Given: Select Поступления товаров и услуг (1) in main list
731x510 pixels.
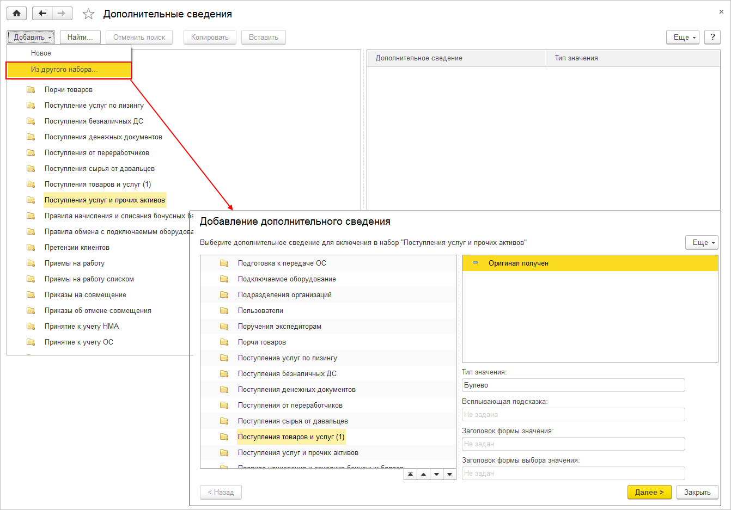Looking at the screenshot, I should pyautogui.click(x=98, y=184).
